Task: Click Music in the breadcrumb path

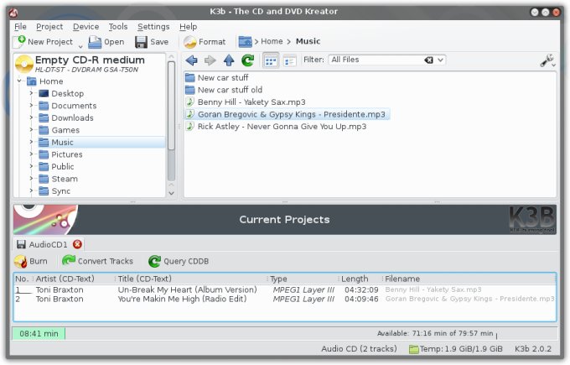Action: tap(308, 41)
